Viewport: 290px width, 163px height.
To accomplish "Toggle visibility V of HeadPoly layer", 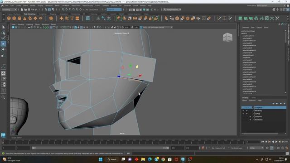I will point(243,110).
